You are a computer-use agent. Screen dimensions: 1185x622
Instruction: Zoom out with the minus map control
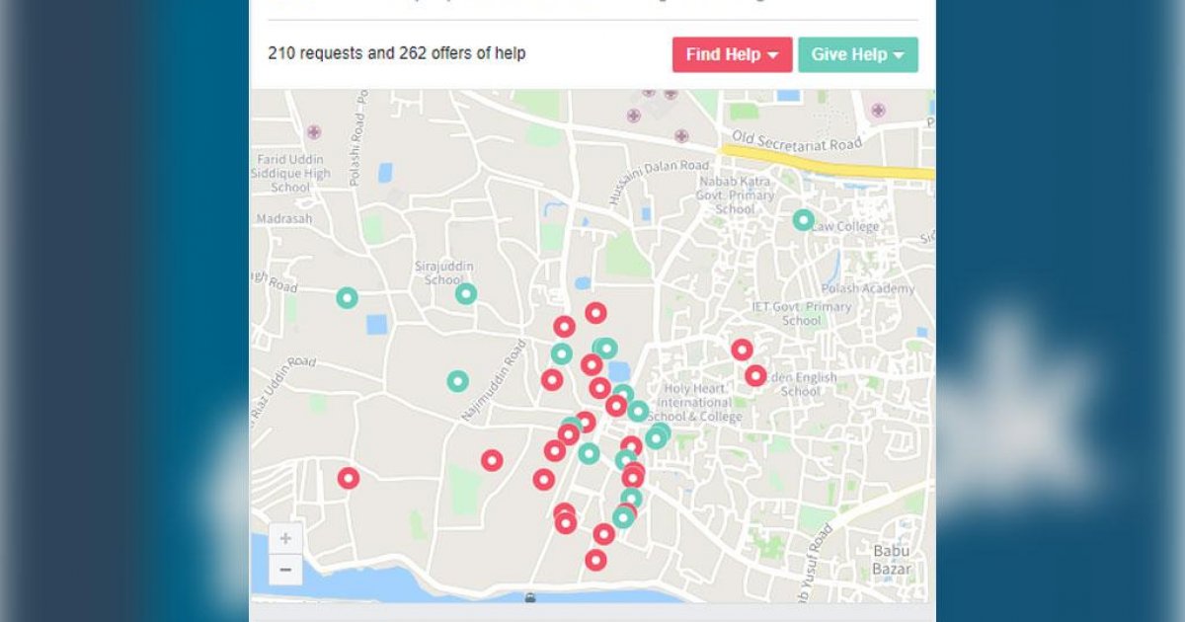coord(285,570)
